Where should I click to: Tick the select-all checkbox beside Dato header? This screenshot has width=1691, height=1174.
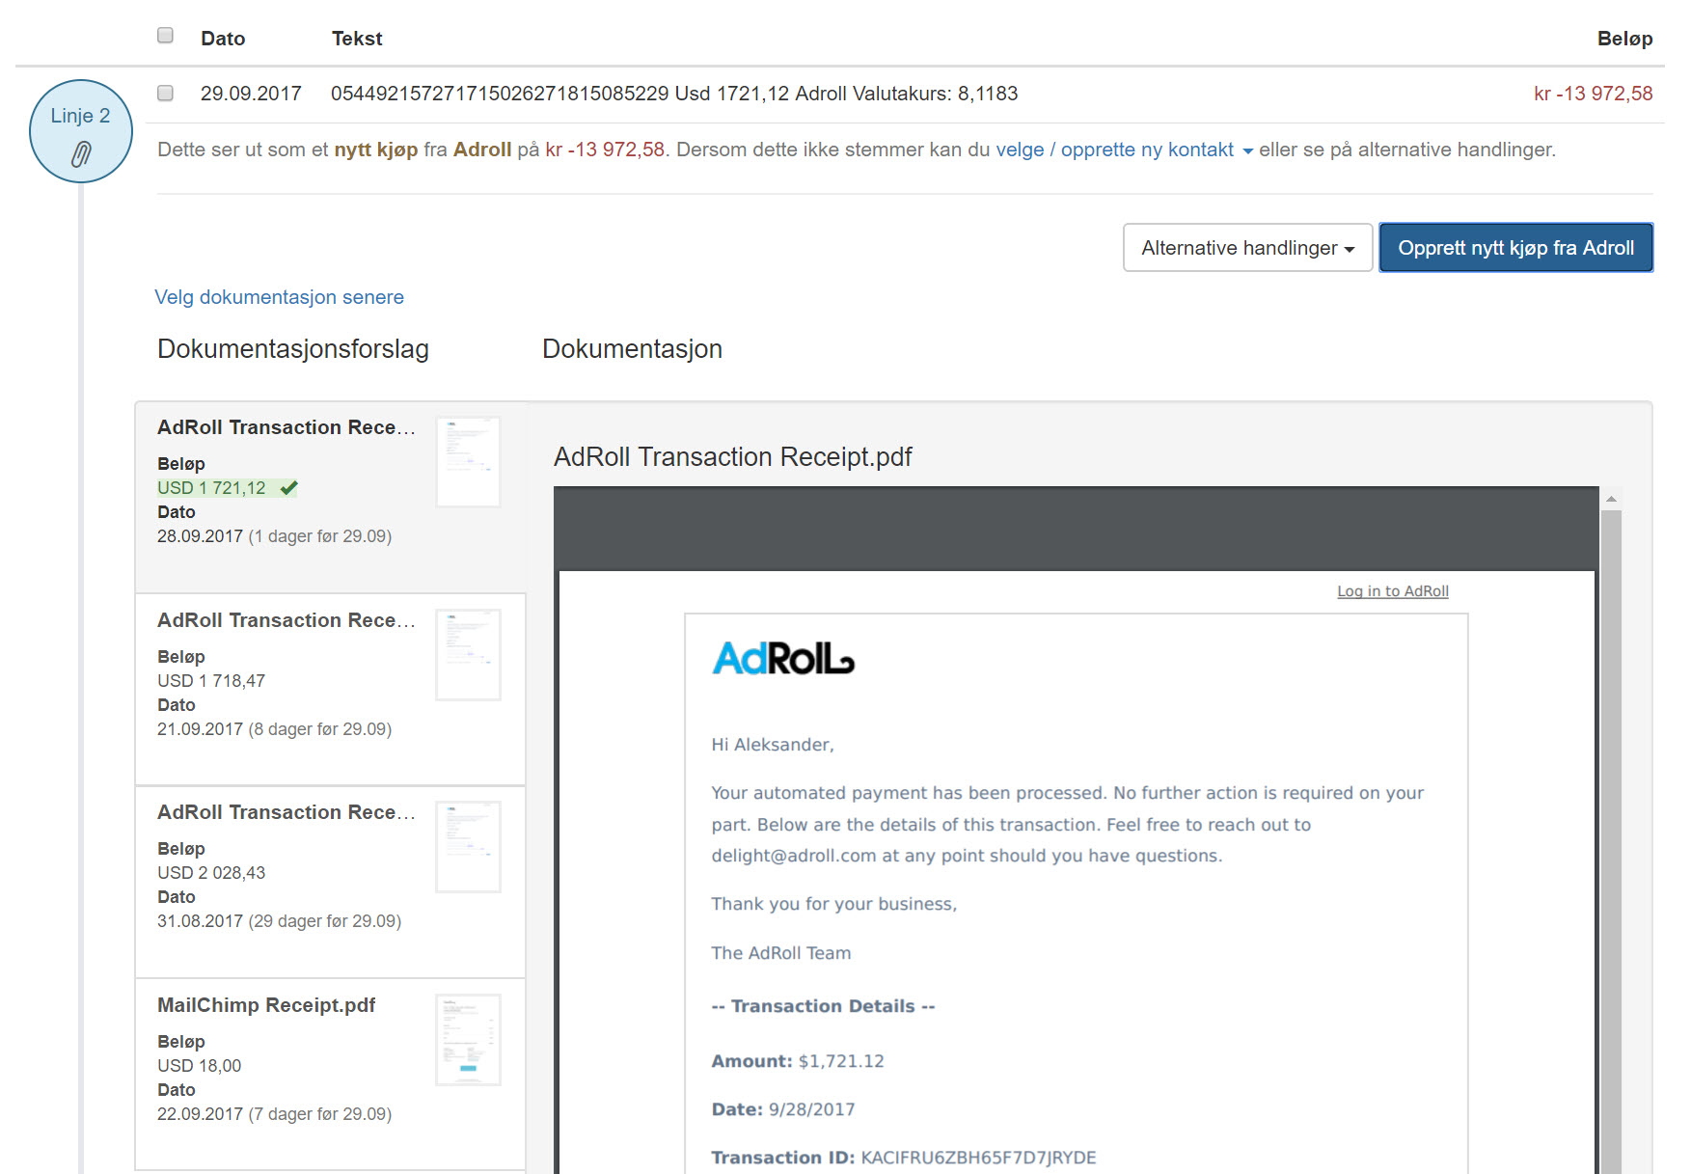166,36
